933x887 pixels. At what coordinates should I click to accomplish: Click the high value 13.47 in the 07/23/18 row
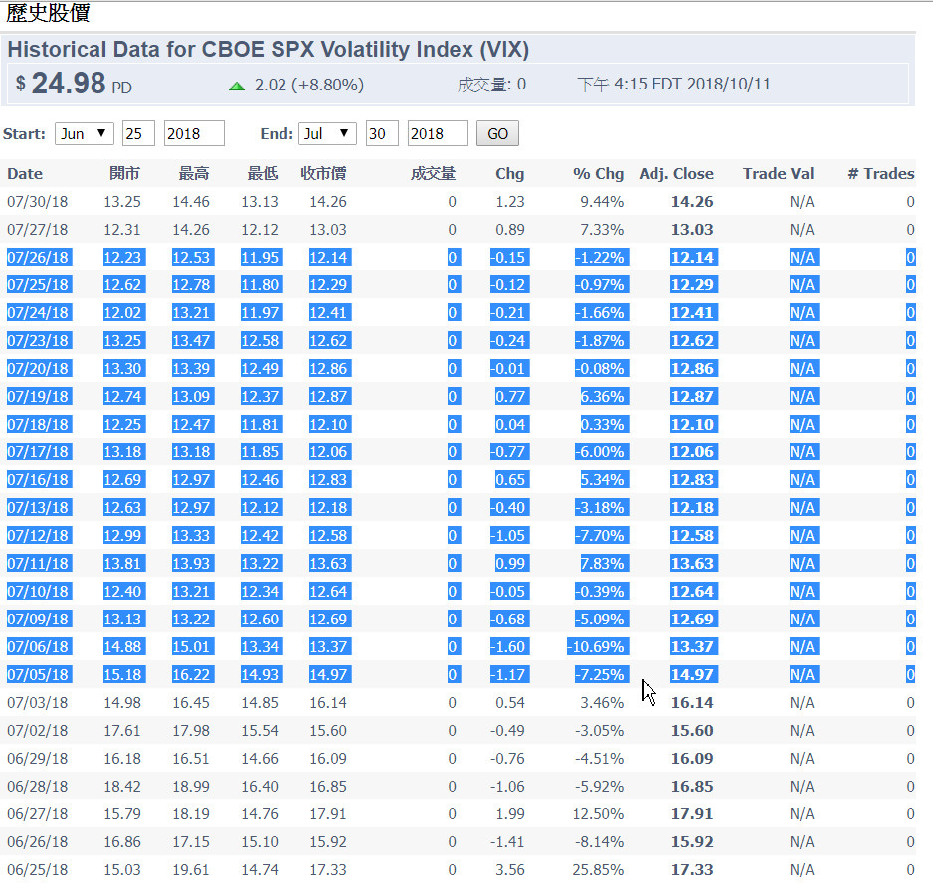(192, 340)
